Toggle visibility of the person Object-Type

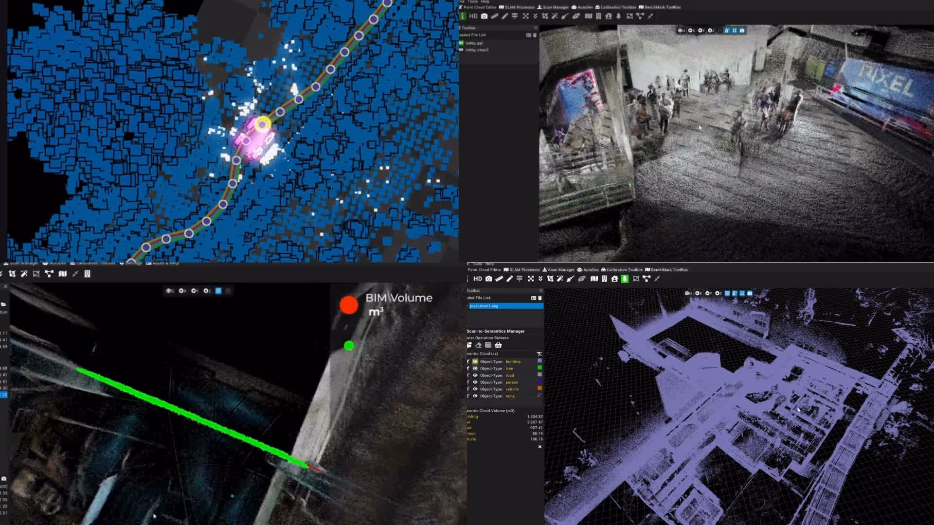click(475, 382)
